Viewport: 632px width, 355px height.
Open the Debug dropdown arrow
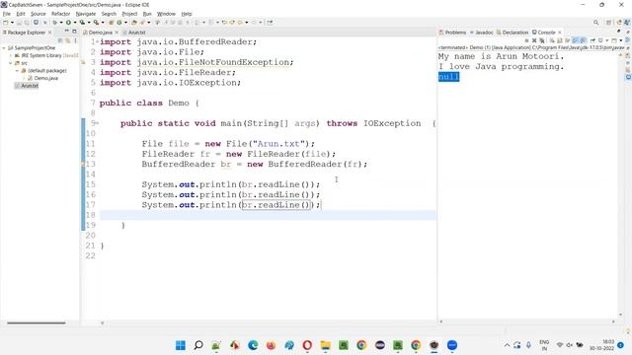(x=61, y=23)
